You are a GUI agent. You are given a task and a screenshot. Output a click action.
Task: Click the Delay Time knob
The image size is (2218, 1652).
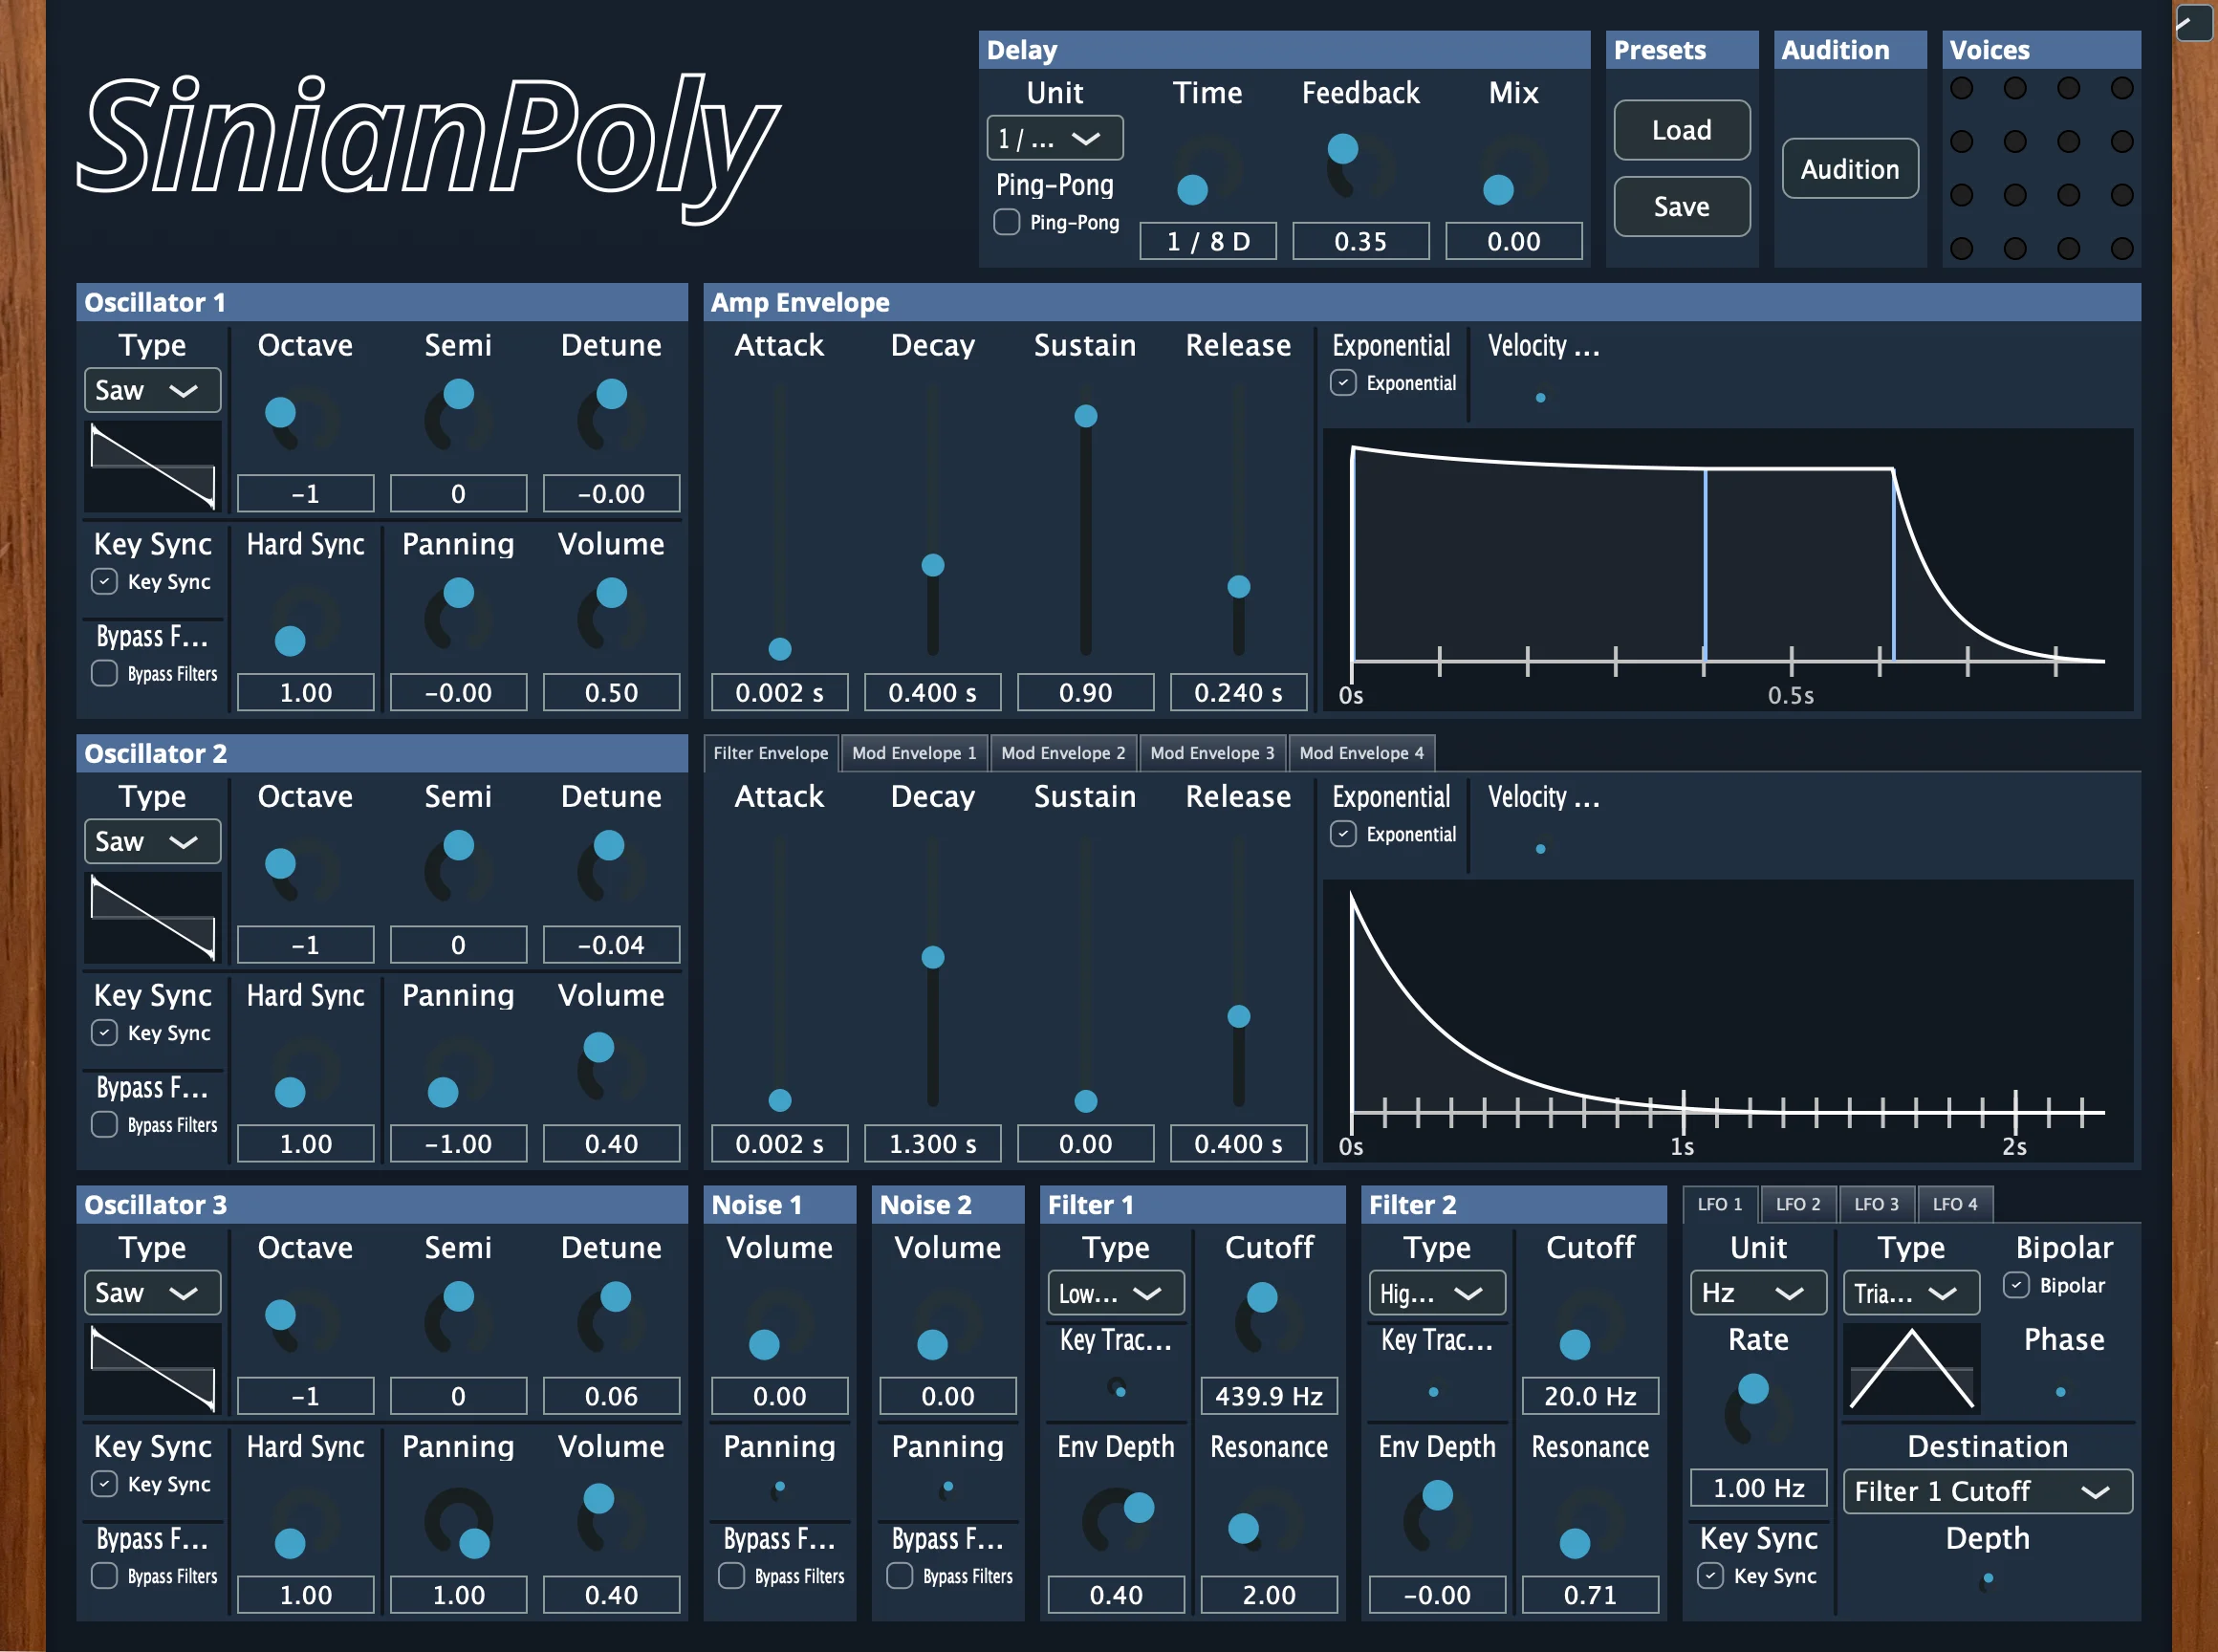(x=1208, y=171)
